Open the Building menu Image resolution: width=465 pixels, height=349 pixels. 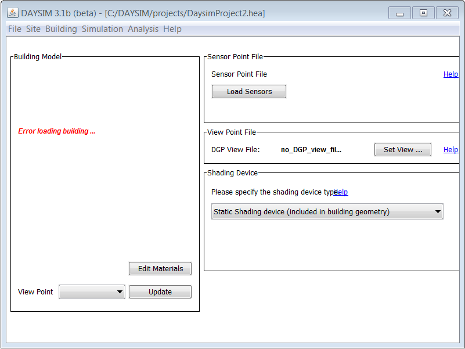coord(61,29)
